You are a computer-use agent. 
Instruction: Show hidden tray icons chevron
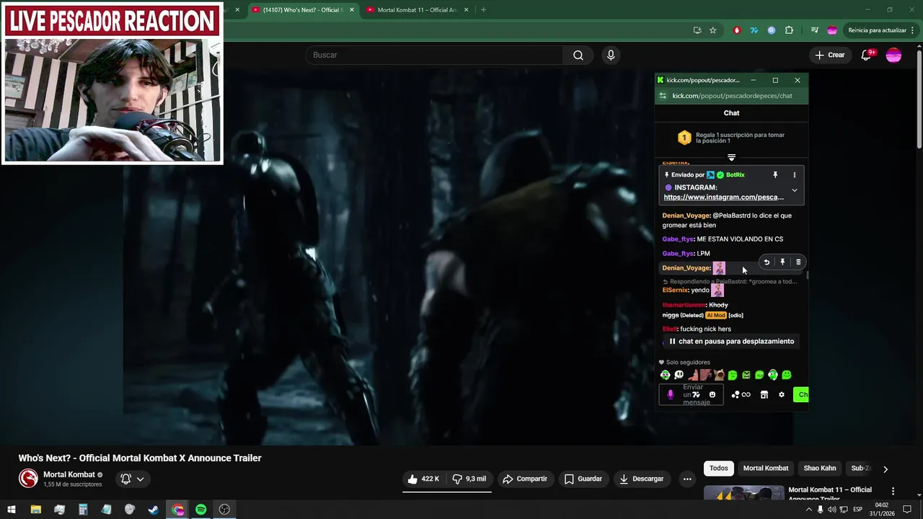(808, 510)
